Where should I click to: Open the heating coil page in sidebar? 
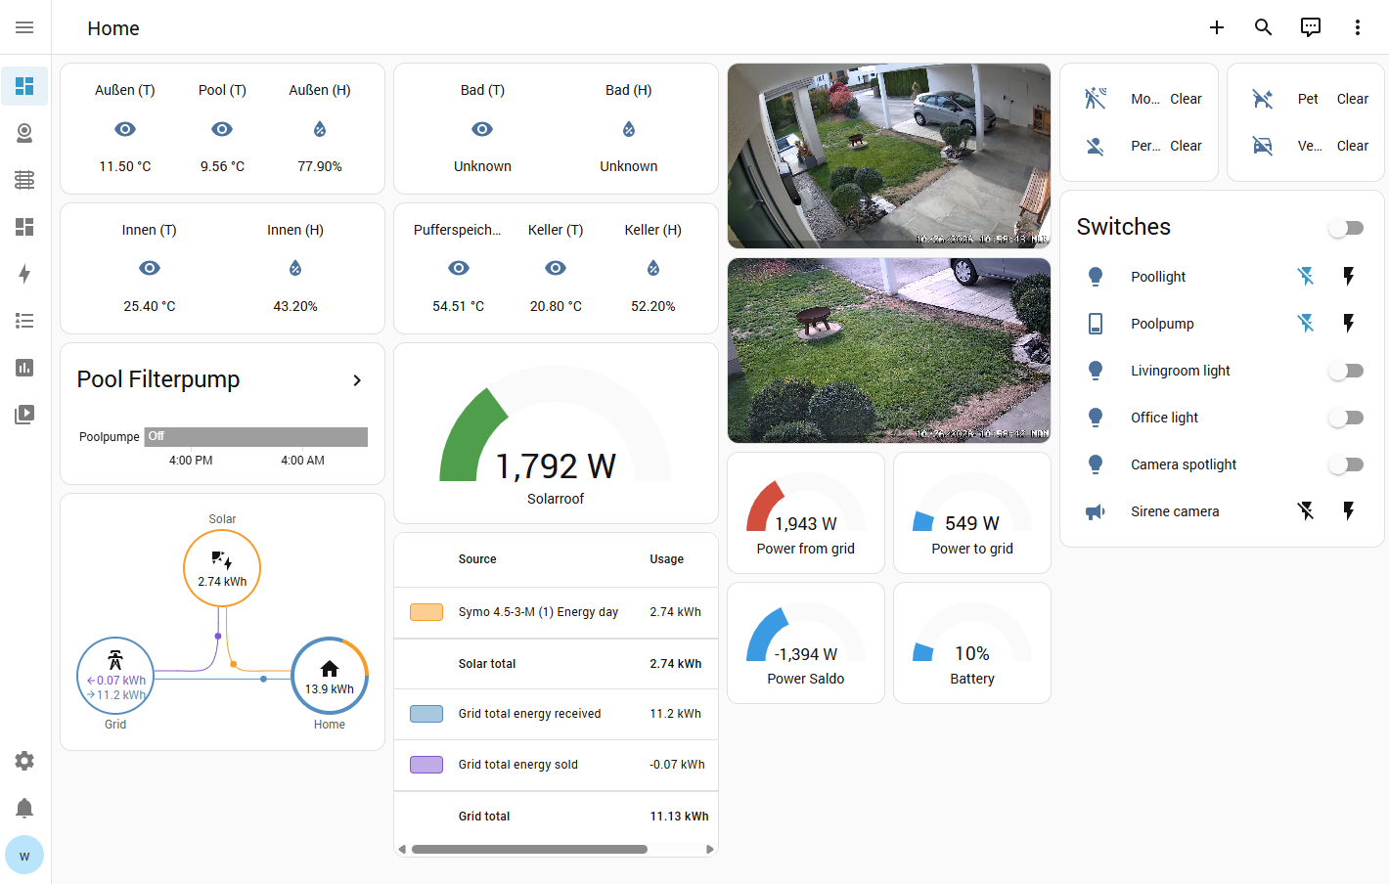click(x=24, y=180)
